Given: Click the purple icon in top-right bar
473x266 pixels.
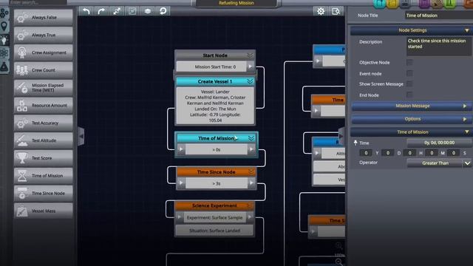Looking at the screenshot, I should click(x=424, y=3).
